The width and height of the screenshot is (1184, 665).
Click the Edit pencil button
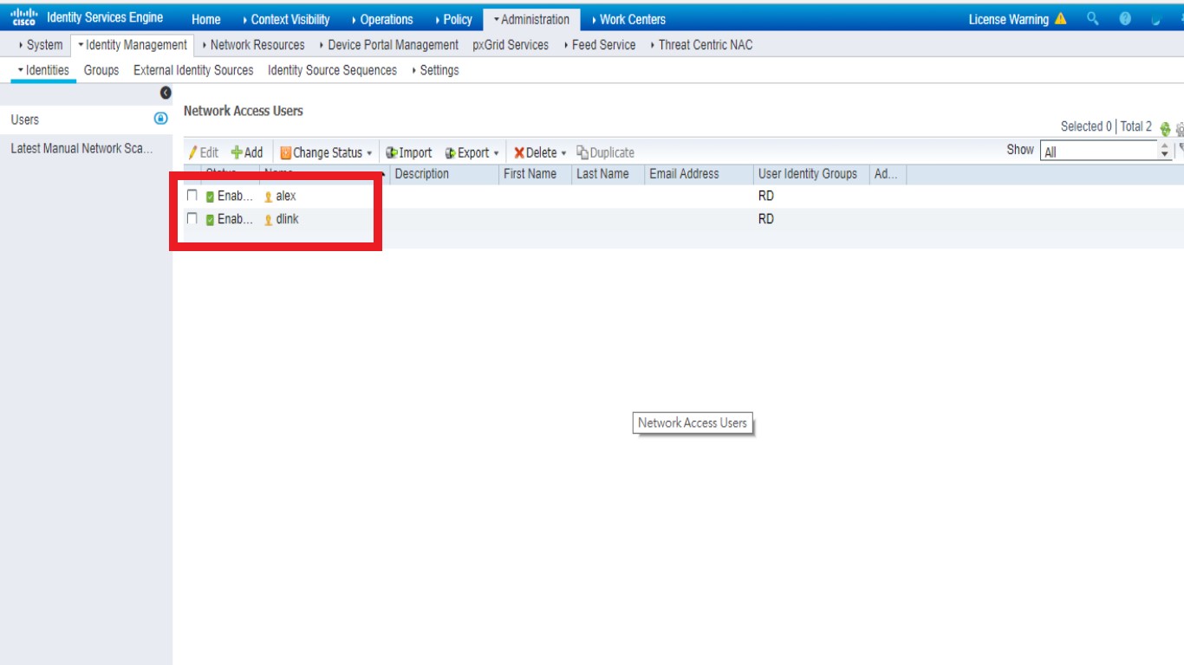[204, 152]
